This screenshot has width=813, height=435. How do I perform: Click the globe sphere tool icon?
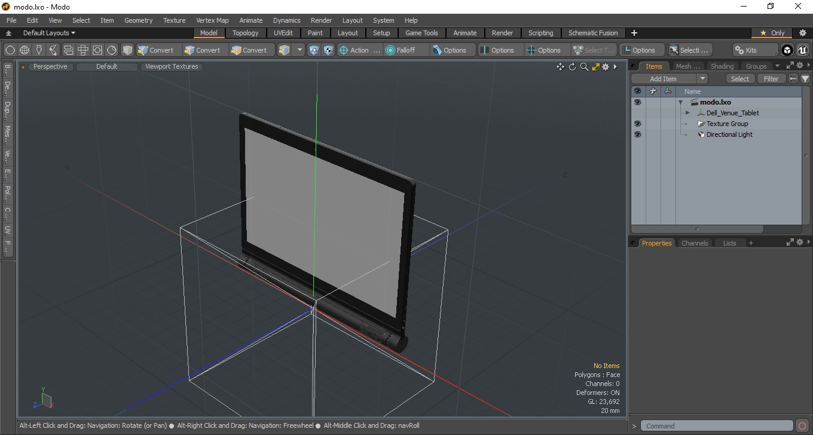25,50
